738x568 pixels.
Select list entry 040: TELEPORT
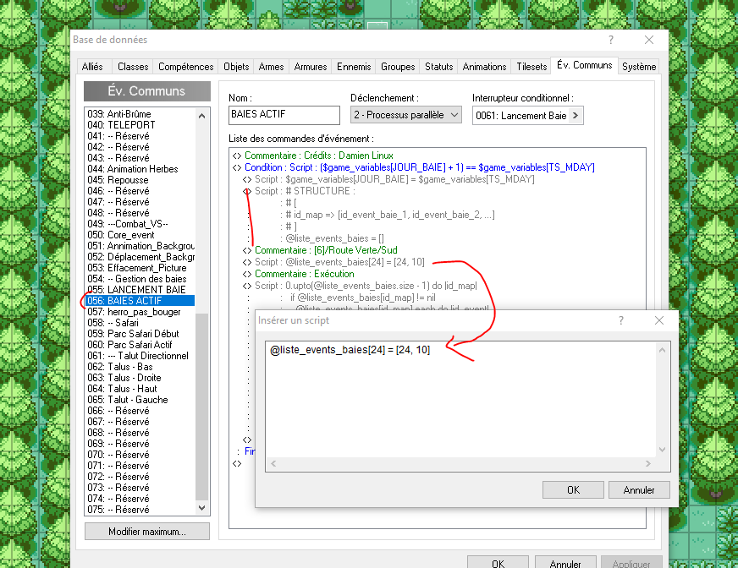tap(140, 125)
